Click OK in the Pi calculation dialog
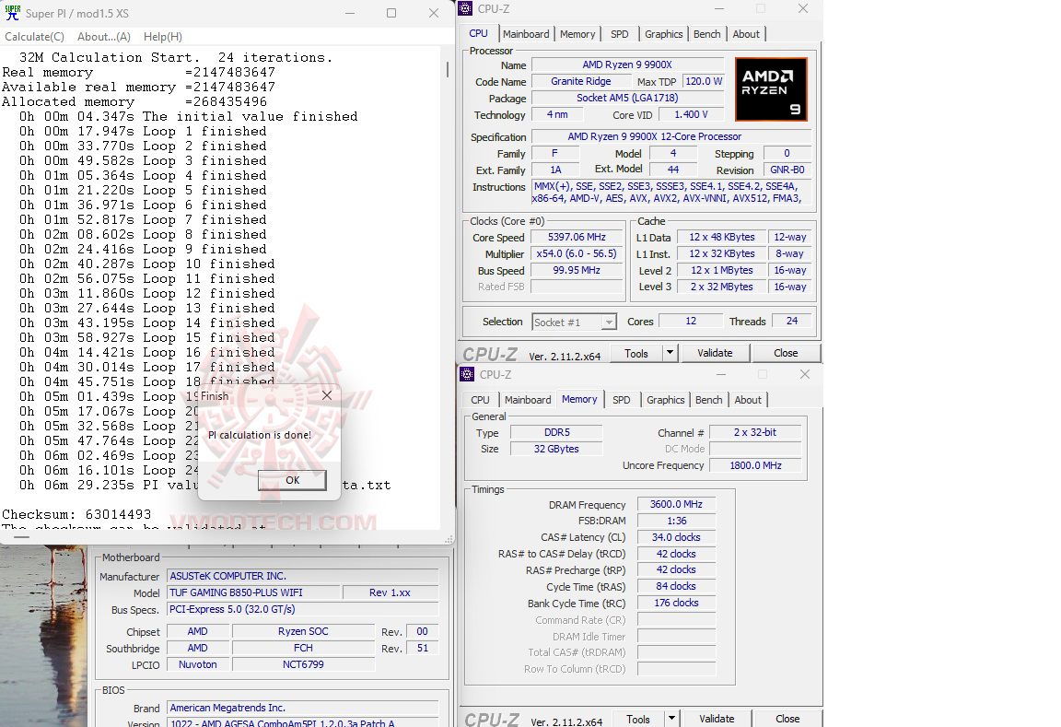The image size is (1061, 727). [292, 480]
